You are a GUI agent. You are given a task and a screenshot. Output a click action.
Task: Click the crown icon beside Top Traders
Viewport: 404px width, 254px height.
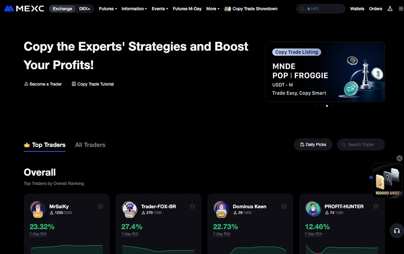[x=27, y=145]
